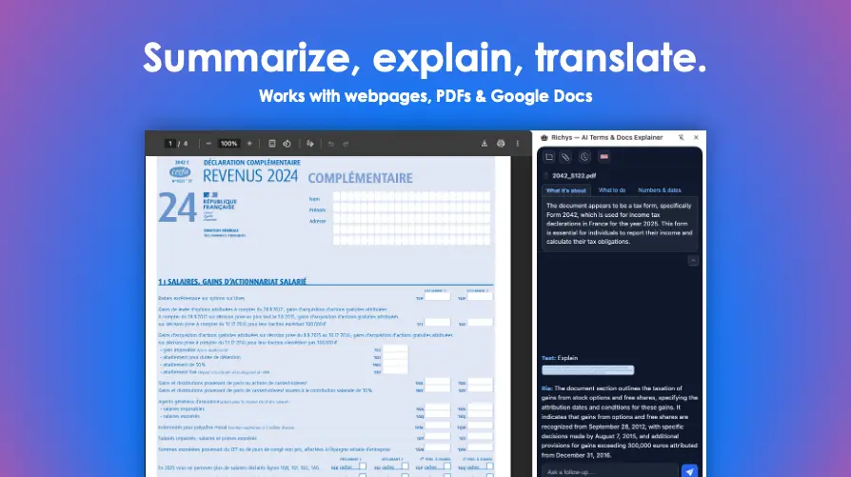Click the screenshot capture icon in Richys
Viewport: 851px width, 477px height.
click(549, 157)
